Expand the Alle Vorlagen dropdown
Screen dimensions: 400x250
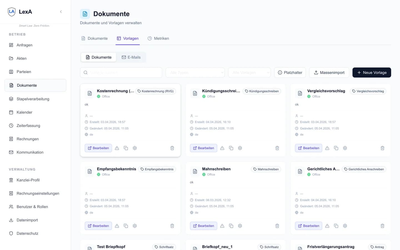tap(249, 72)
